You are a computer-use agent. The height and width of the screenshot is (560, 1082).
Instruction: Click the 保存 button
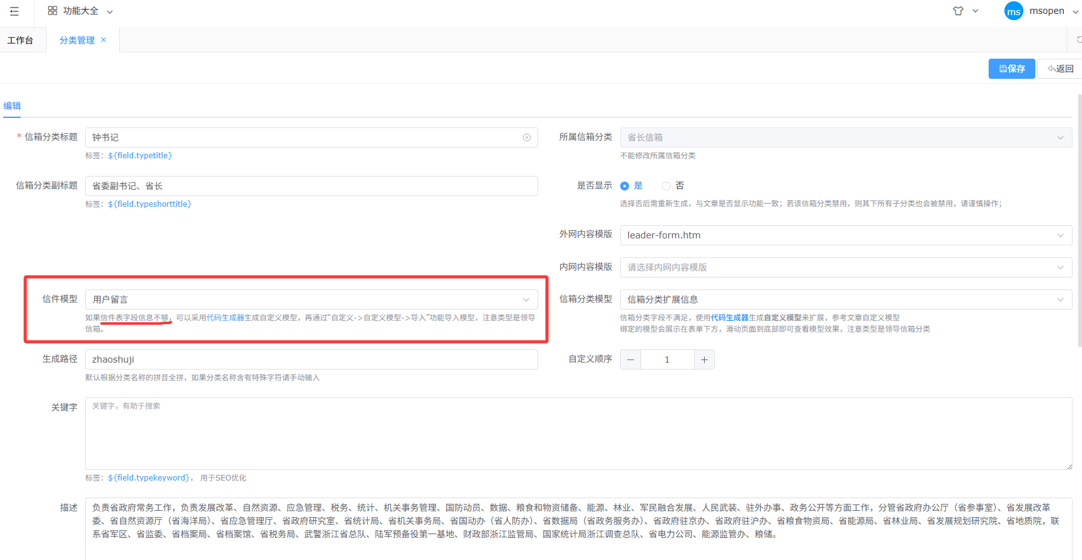tap(1011, 69)
